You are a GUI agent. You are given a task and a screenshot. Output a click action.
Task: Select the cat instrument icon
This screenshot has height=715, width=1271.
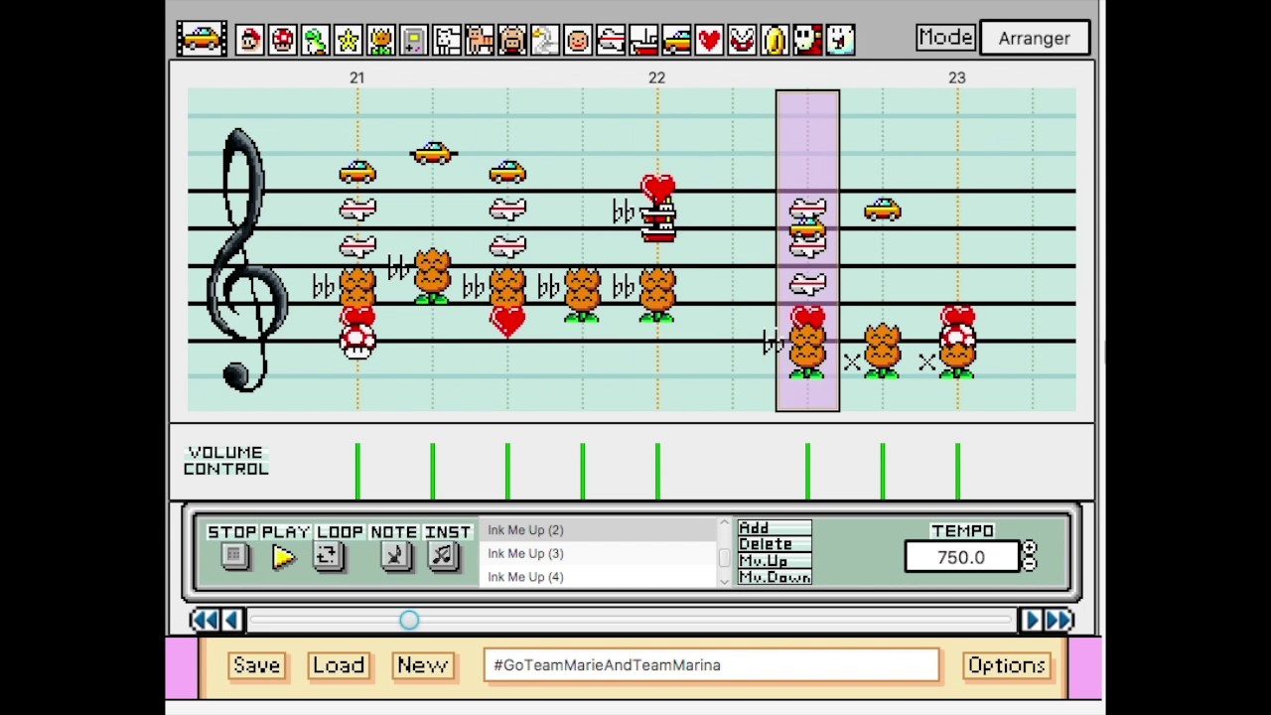tap(480, 41)
